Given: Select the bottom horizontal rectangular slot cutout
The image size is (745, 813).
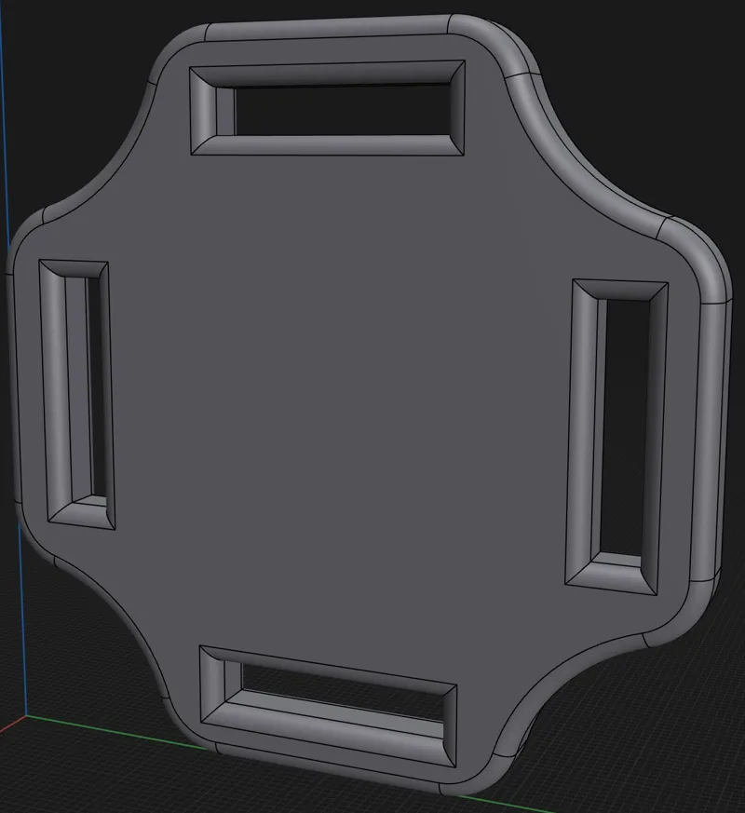Looking at the screenshot, I should 328,706.
